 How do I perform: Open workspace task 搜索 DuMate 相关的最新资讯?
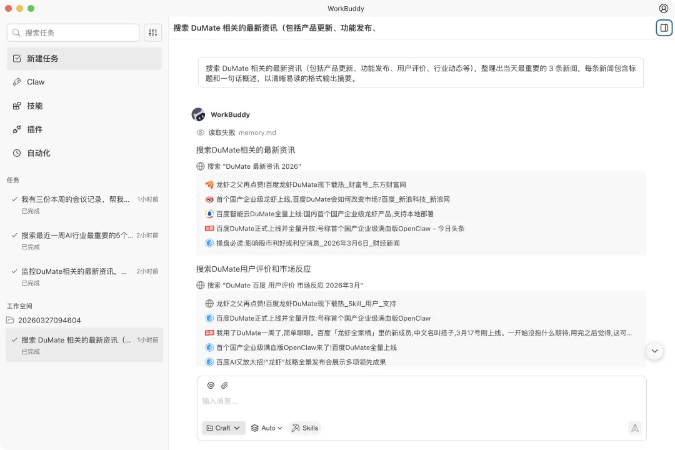pos(84,345)
